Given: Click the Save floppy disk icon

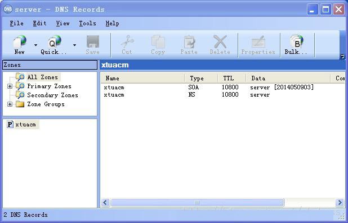Looking at the screenshot, I should 93,42.
